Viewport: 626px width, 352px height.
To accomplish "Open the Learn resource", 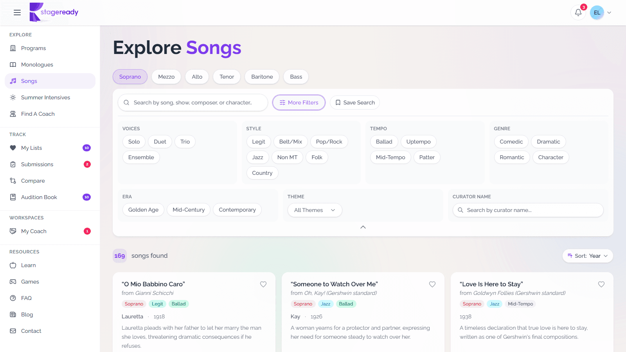I will pos(50,265).
